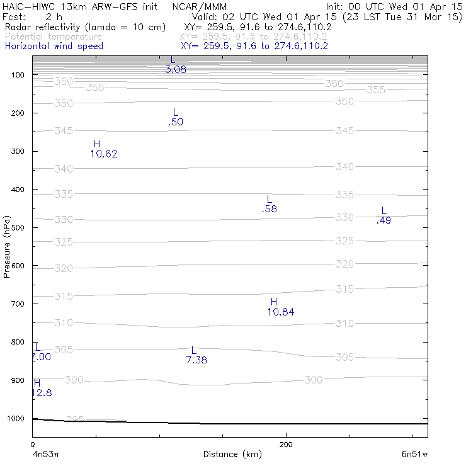Click the gray 'Potential temperature' legend label
The width and height of the screenshot is (466, 466).
[x=54, y=37]
